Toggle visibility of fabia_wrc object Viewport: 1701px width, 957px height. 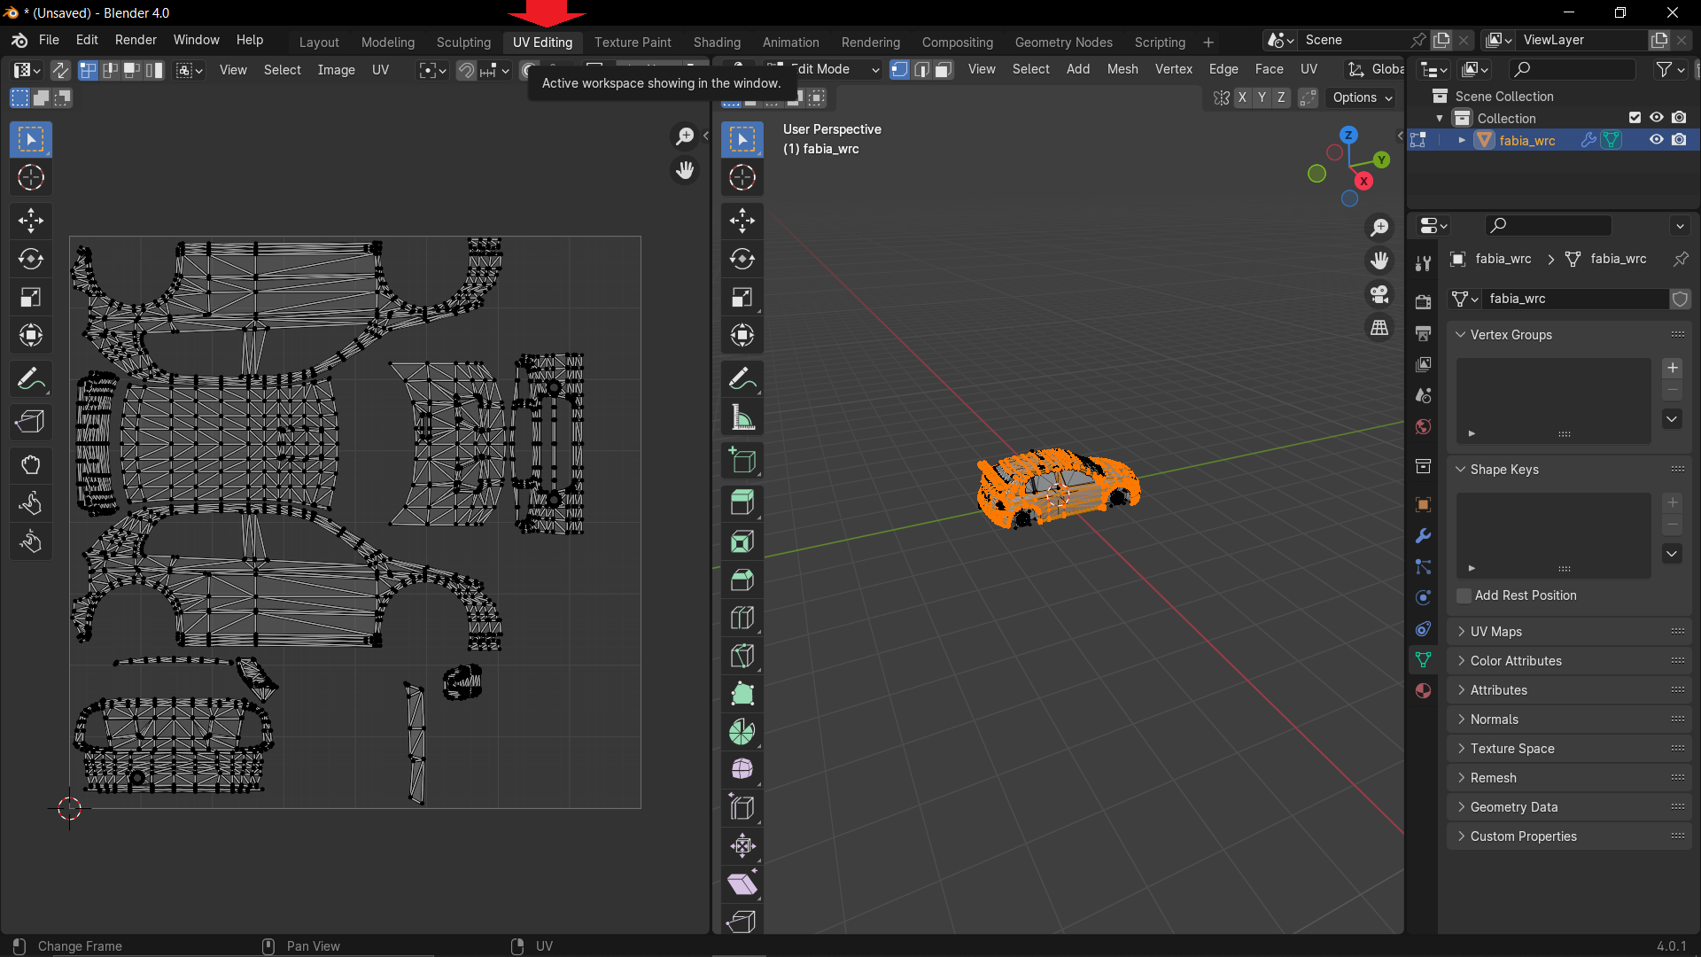(x=1656, y=139)
